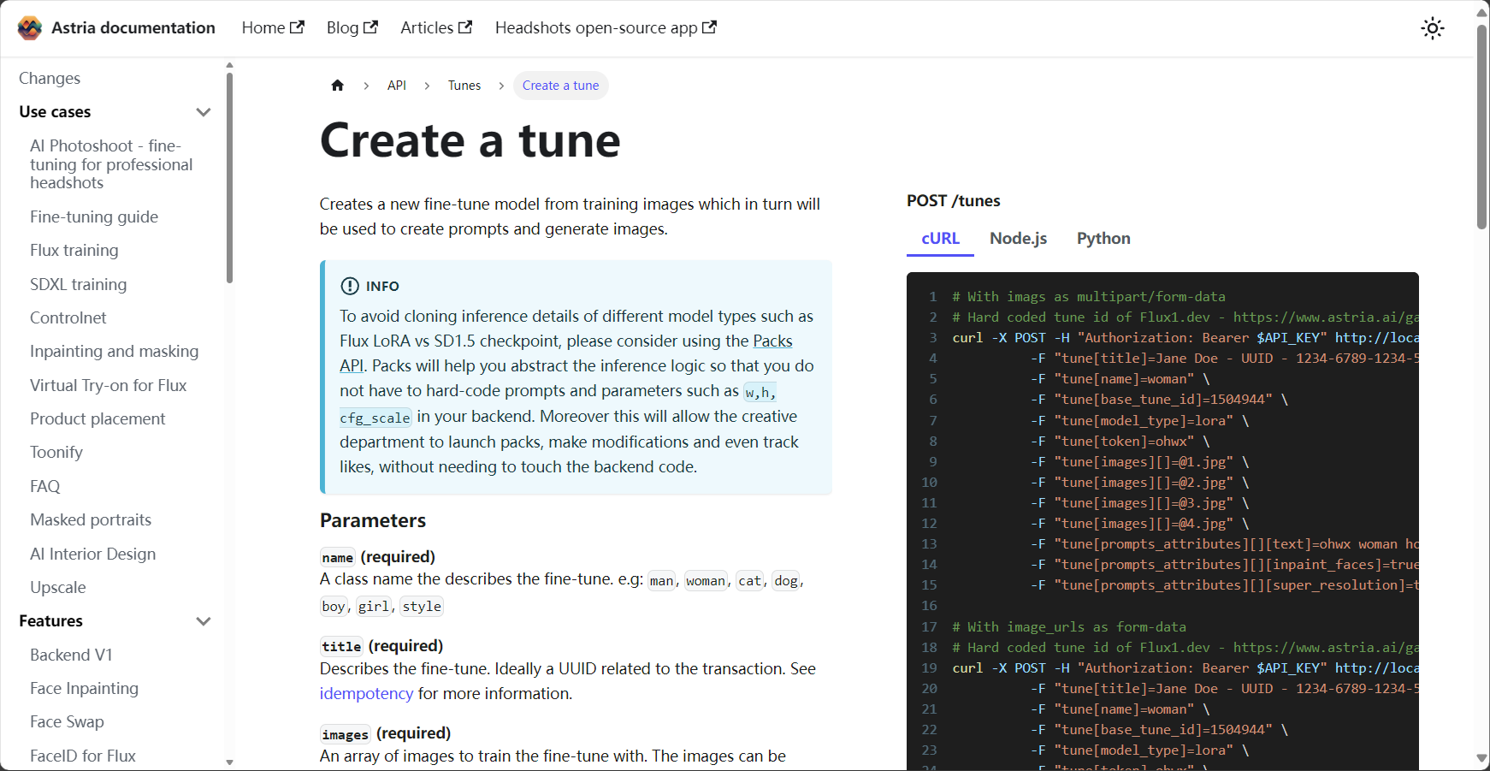Click the 'images' parameter code label
The image size is (1490, 771).
pos(346,734)
